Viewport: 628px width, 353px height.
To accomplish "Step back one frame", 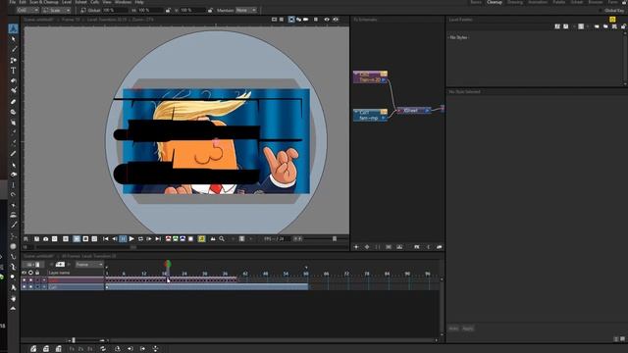I will pyautogui.click(x=114, y=239).
